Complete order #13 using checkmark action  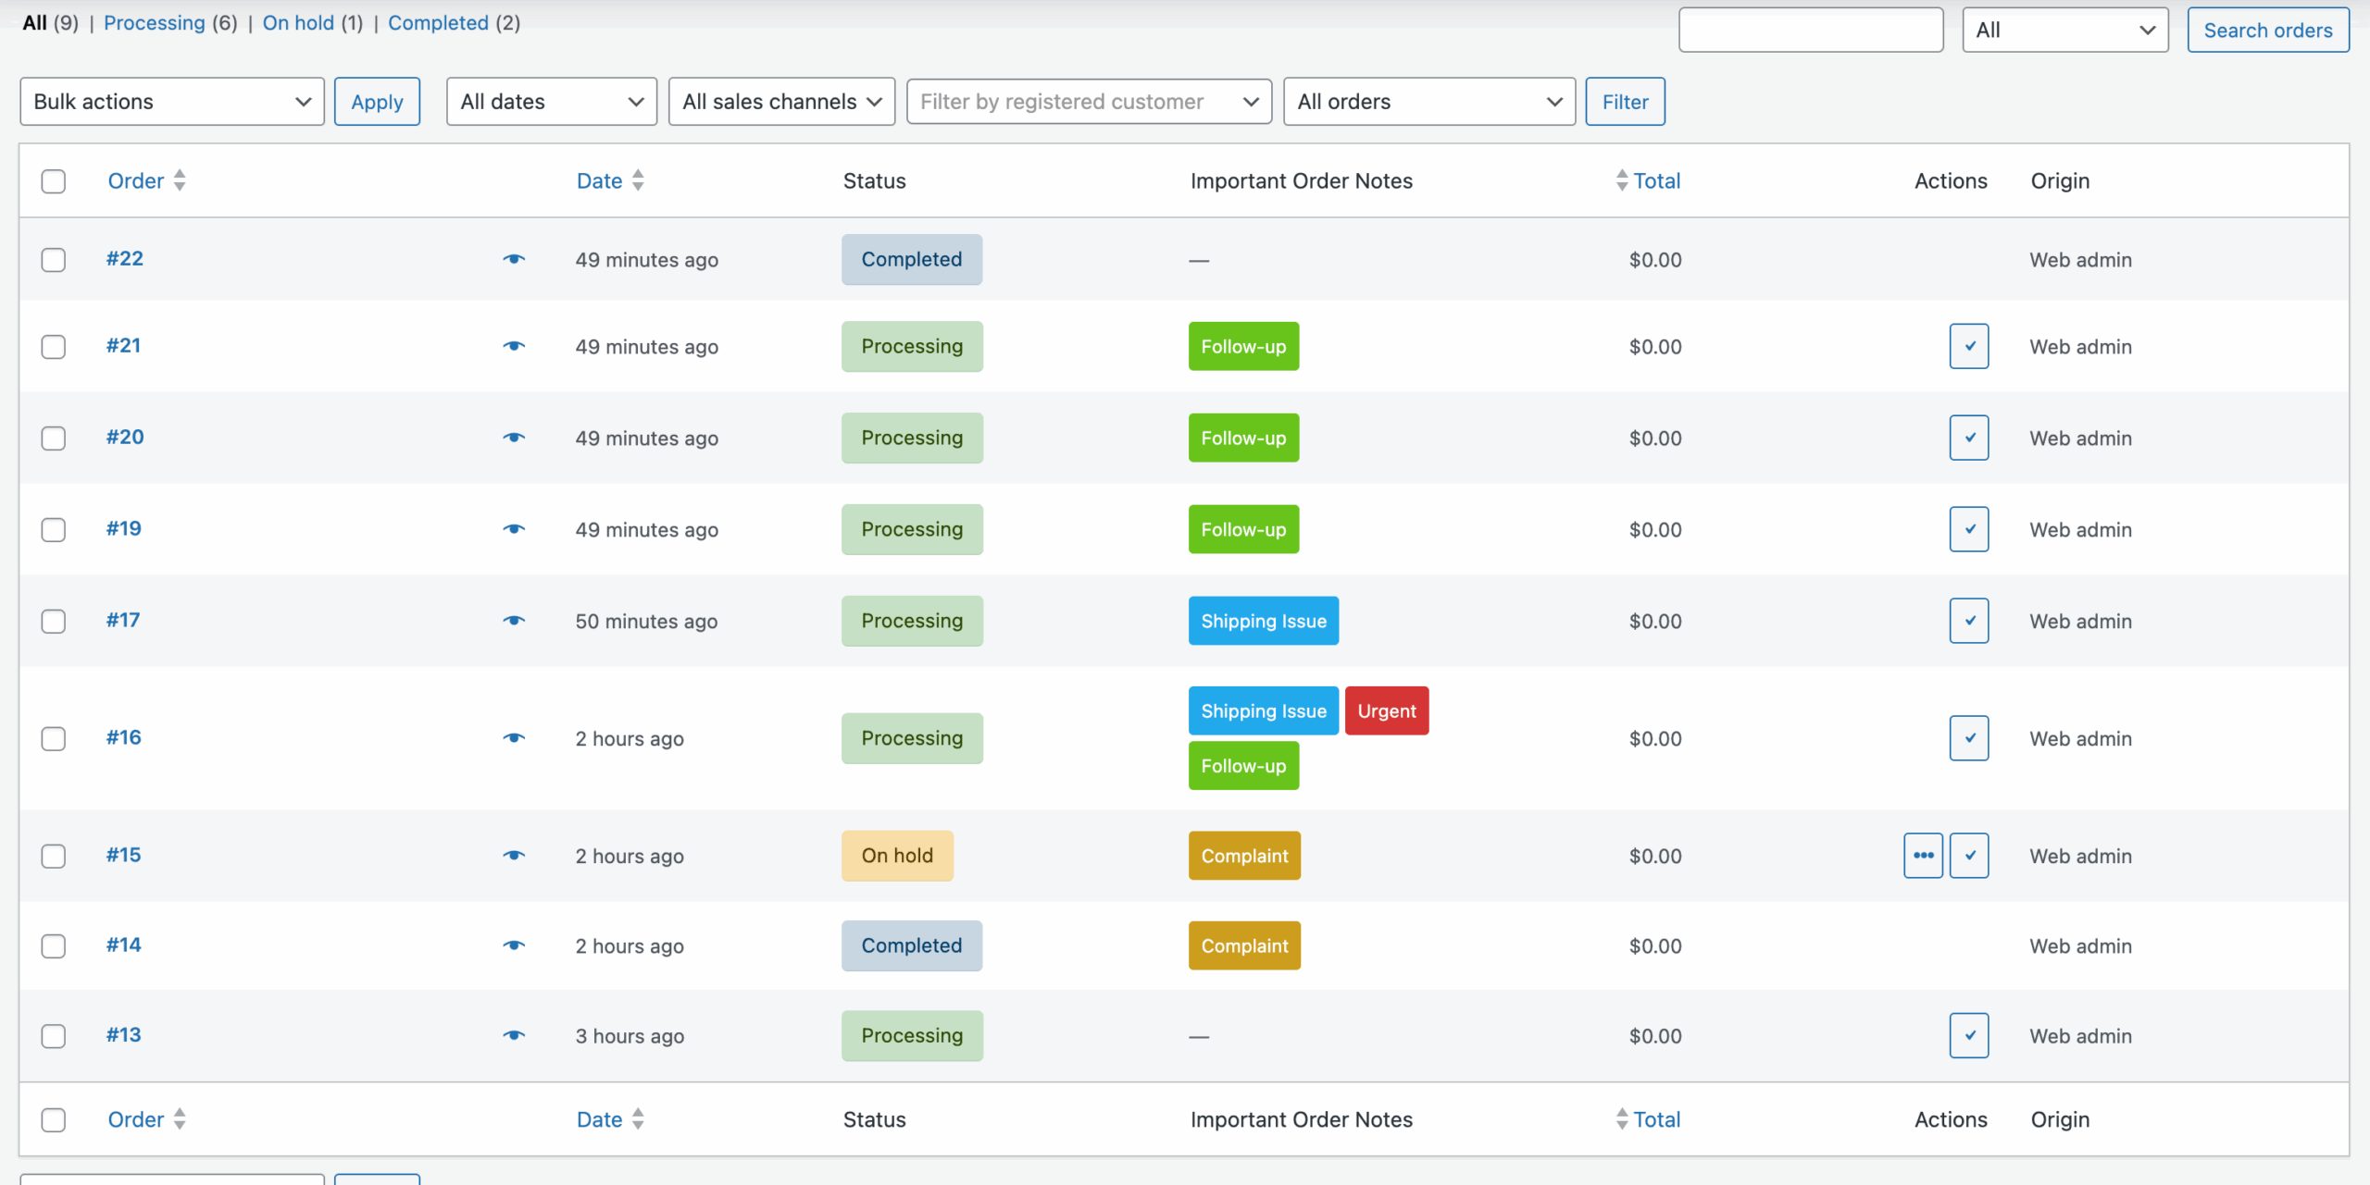point(1968,1035)
